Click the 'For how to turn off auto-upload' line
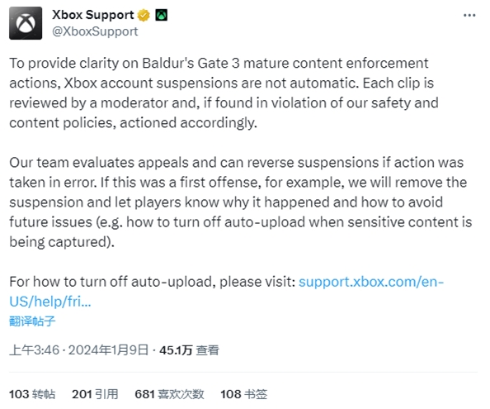The width and height of the screenshot is (490, 409). (x=152, y=282)
